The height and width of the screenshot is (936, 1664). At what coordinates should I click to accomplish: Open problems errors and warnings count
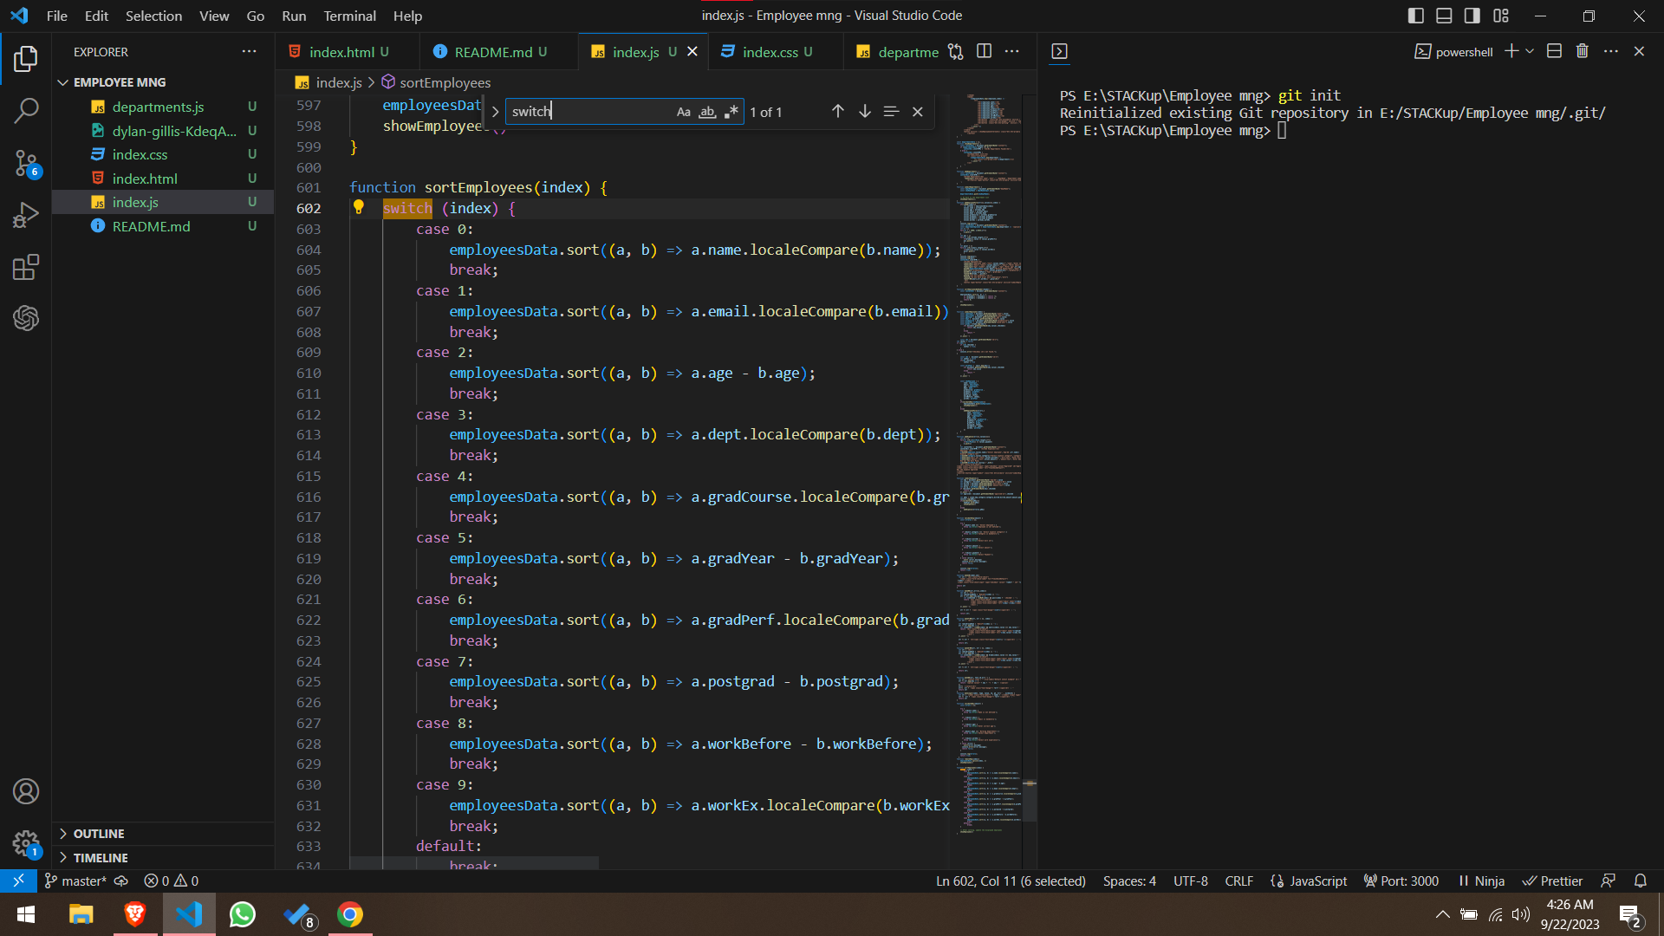(171, 881)
